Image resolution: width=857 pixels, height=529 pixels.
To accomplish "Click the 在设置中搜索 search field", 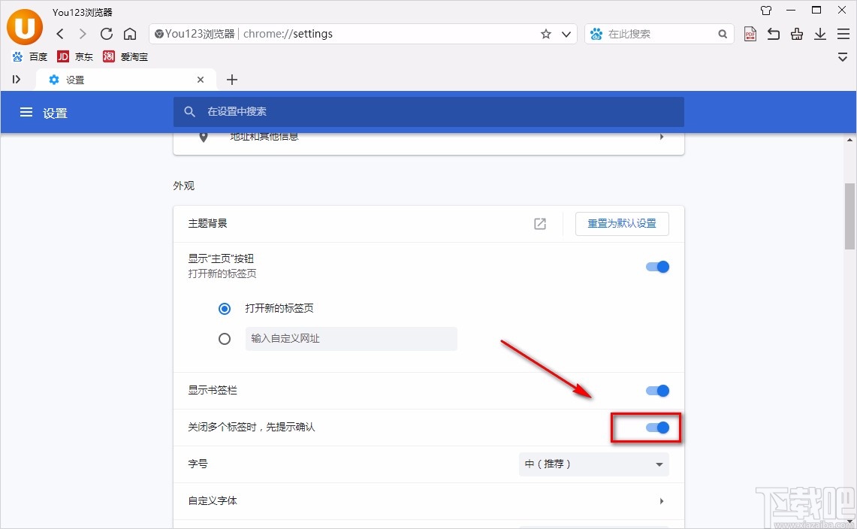I will 429,111.
